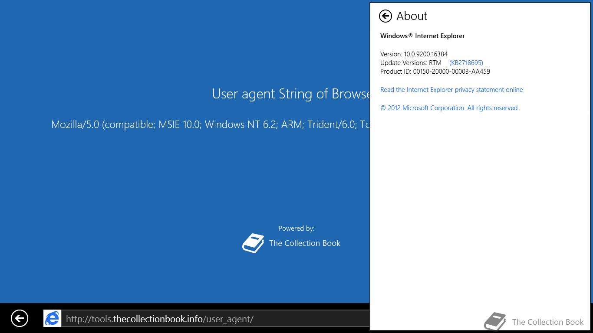The width and height of the screenshot is (593, 333).
Task: Click the Version 10.0.9200.16384 text
Action: 414,54
